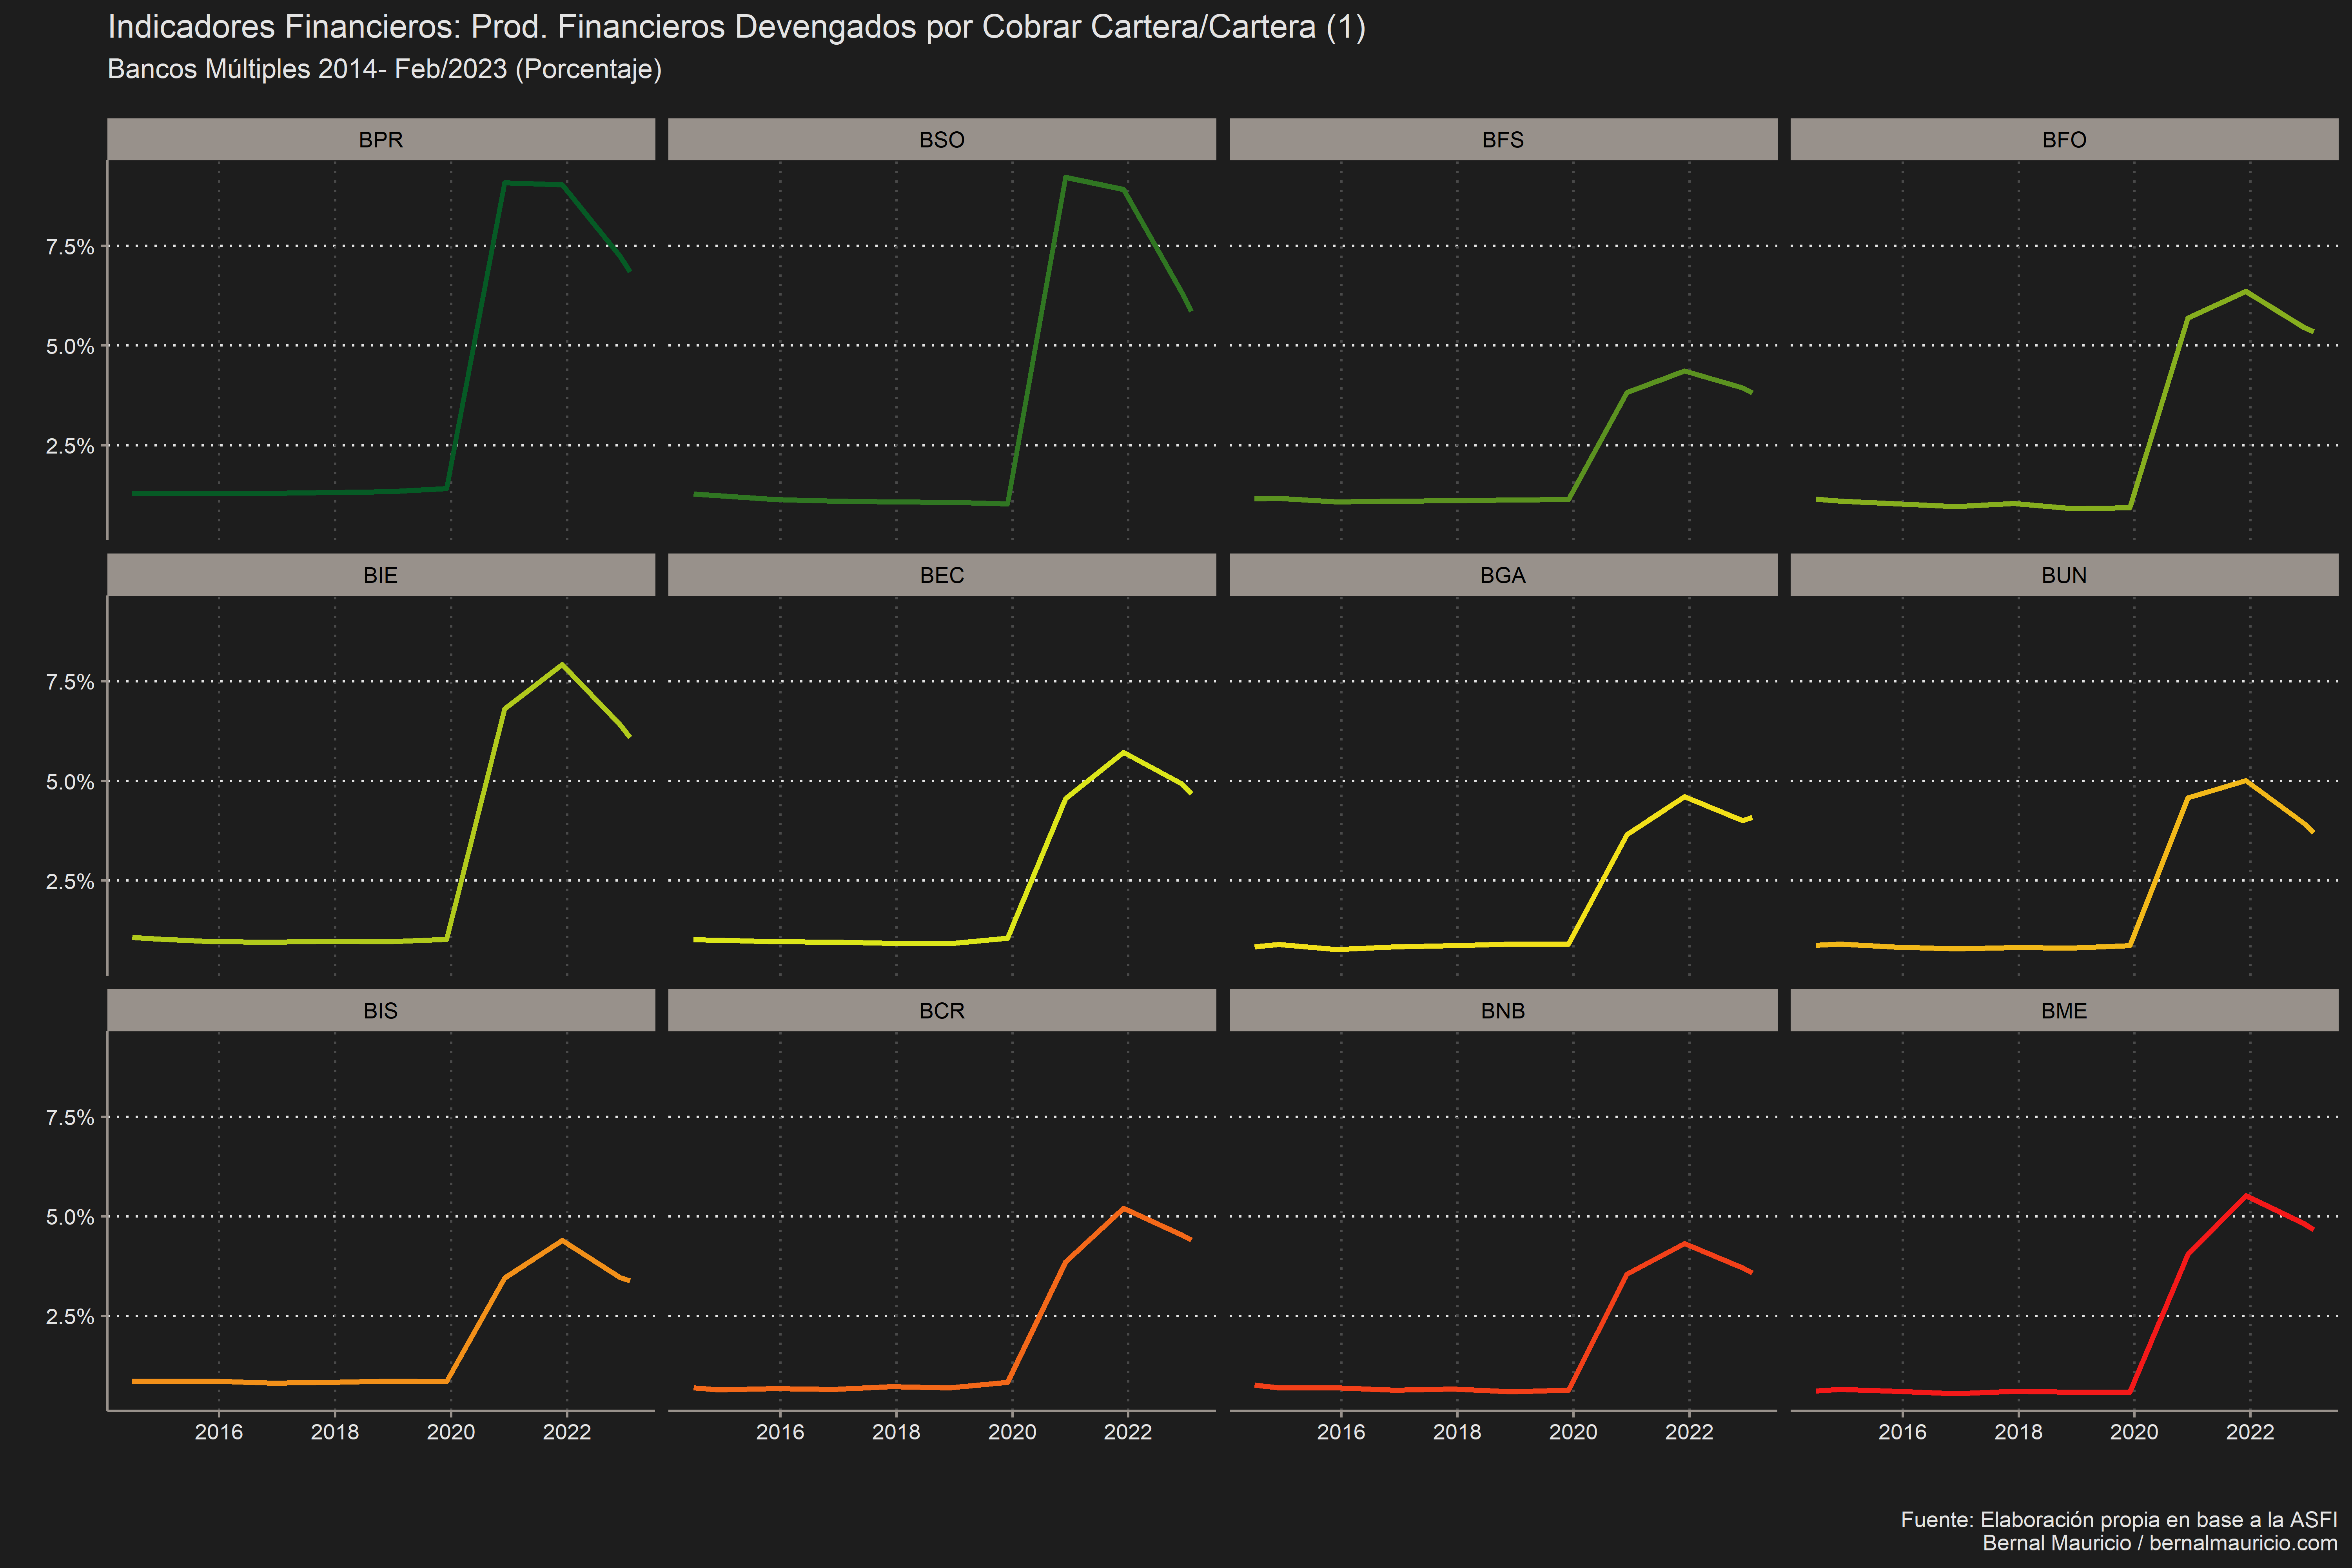Screen dimensions: 2352x1568
Task: Click the BFS panel header
Action: 1503,139
